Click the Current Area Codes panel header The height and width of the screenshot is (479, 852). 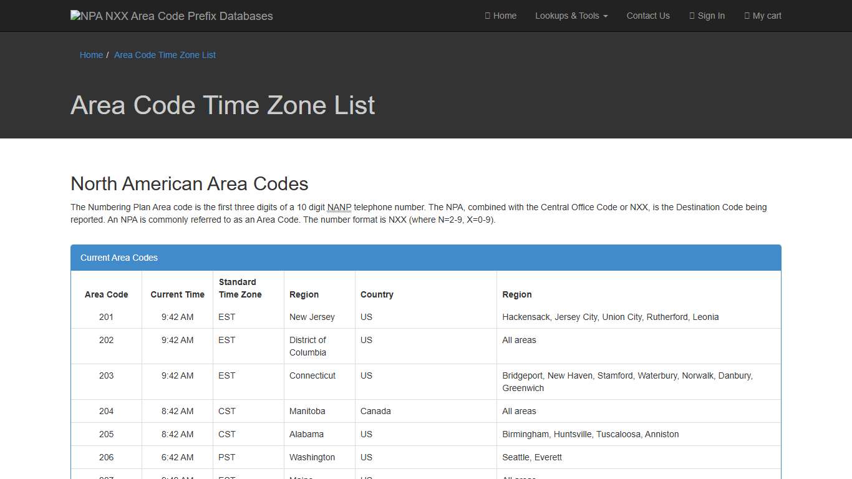point(119,258)
